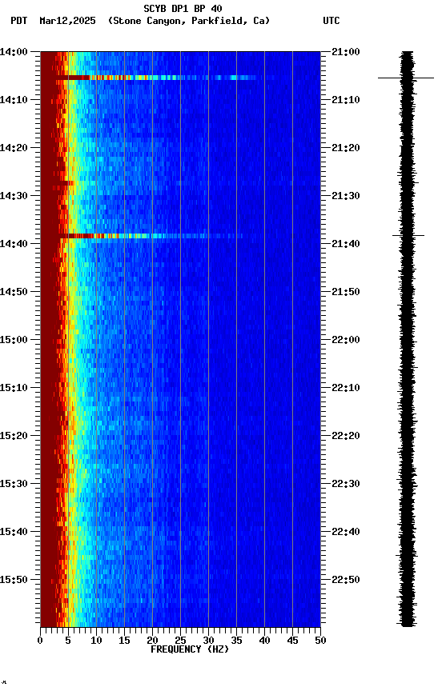Click the "21:50" UTC time label
Viewport: 442px width, 691px height.
(346, 292)
